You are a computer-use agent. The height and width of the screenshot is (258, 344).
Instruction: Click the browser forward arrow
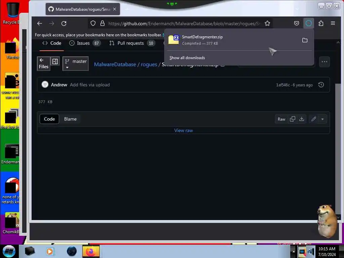(52, 24)
